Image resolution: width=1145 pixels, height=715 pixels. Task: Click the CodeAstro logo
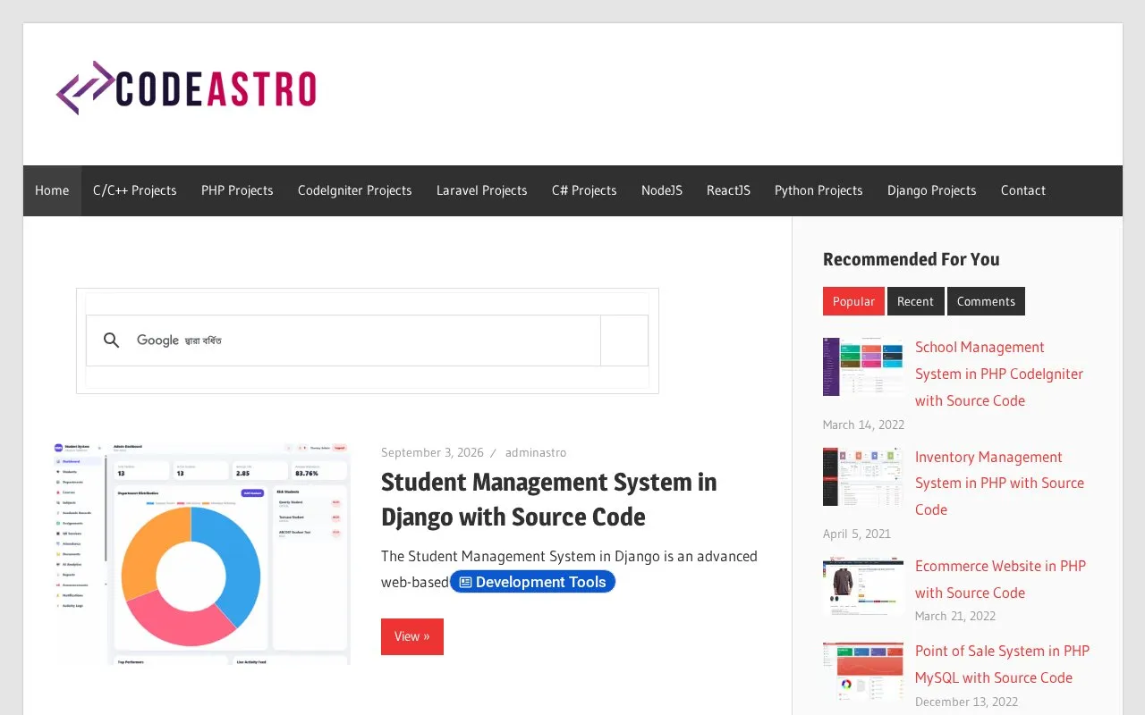tap(186, 88)
